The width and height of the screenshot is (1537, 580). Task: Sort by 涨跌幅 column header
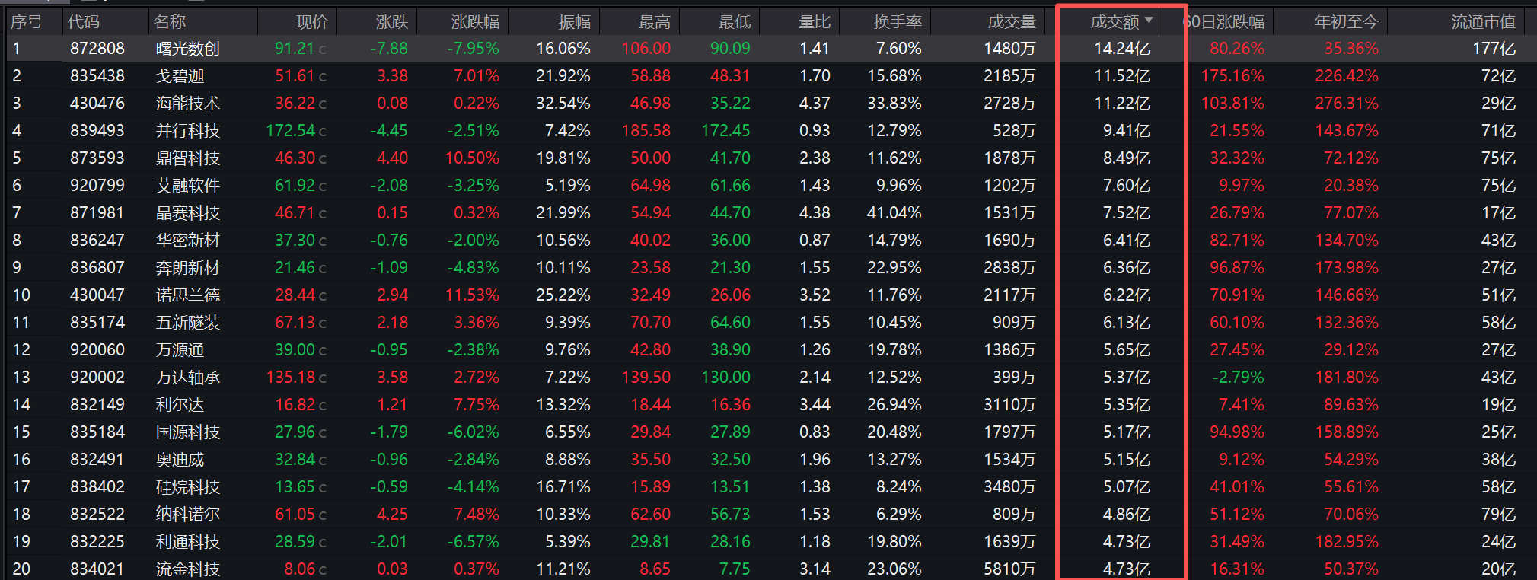click(475, 22)
